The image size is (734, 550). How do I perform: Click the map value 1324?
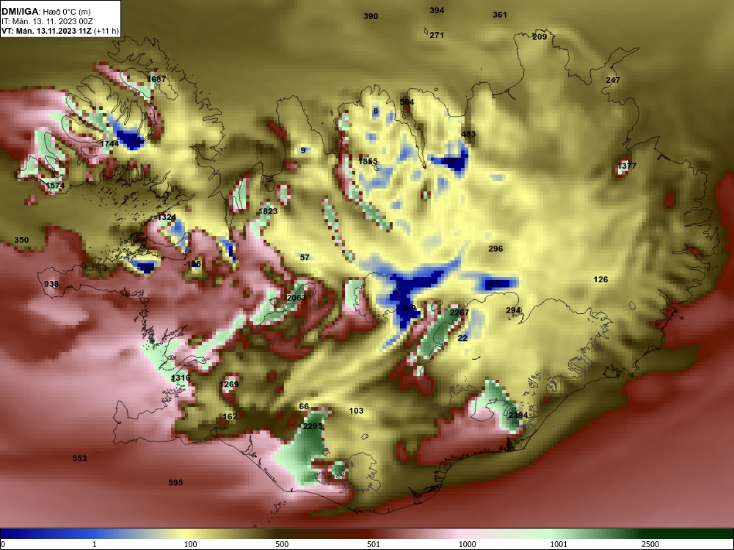click(167, 218)
